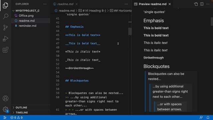Expand the TIMELINE section
This screenshot has width=213, height=120.
pyautogui.click(x=22, y=113)
